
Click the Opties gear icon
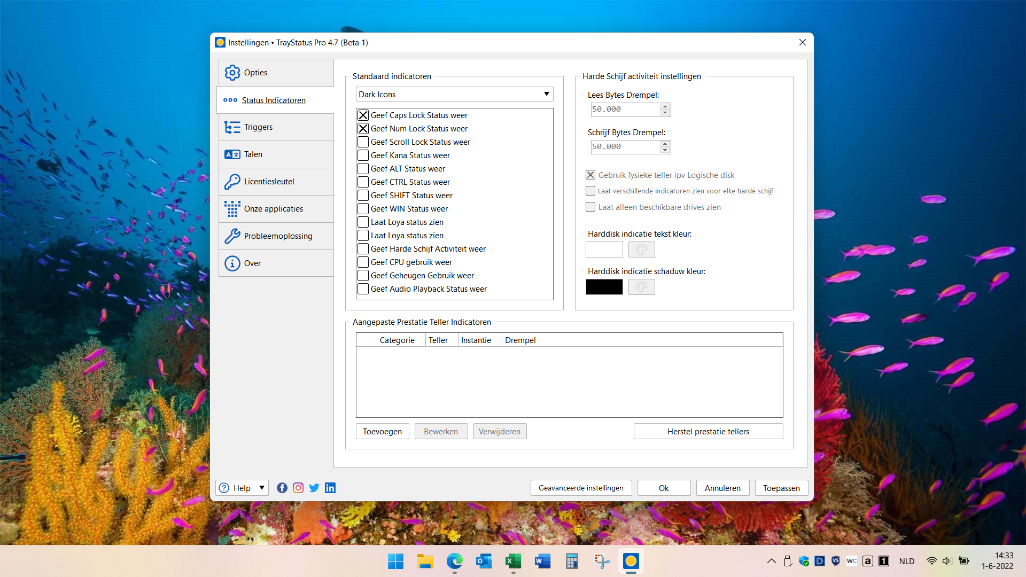232,73
